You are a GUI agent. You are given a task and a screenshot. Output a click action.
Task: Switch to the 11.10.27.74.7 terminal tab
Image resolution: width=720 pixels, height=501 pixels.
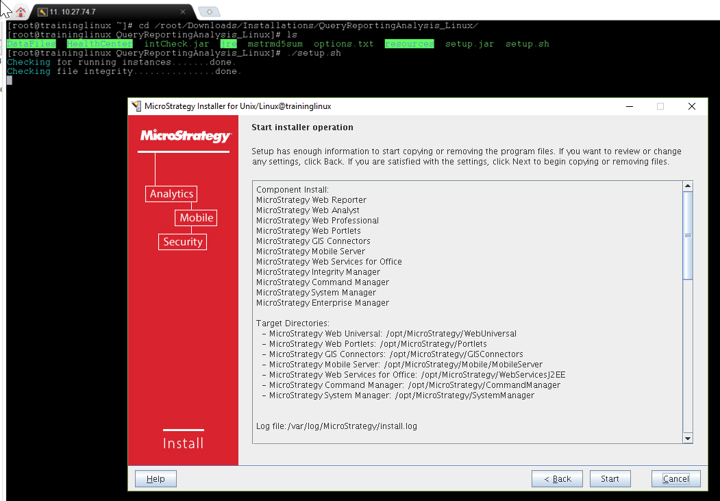tap(103, 12)
